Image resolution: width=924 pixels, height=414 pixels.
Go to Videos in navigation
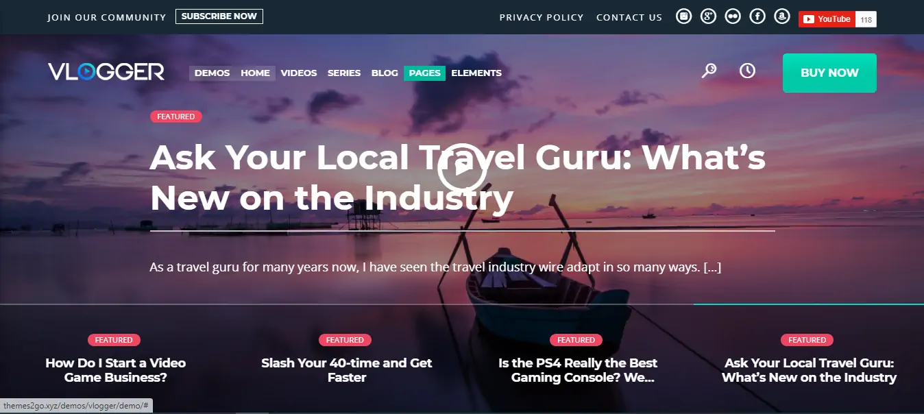[x=299, y=73]
